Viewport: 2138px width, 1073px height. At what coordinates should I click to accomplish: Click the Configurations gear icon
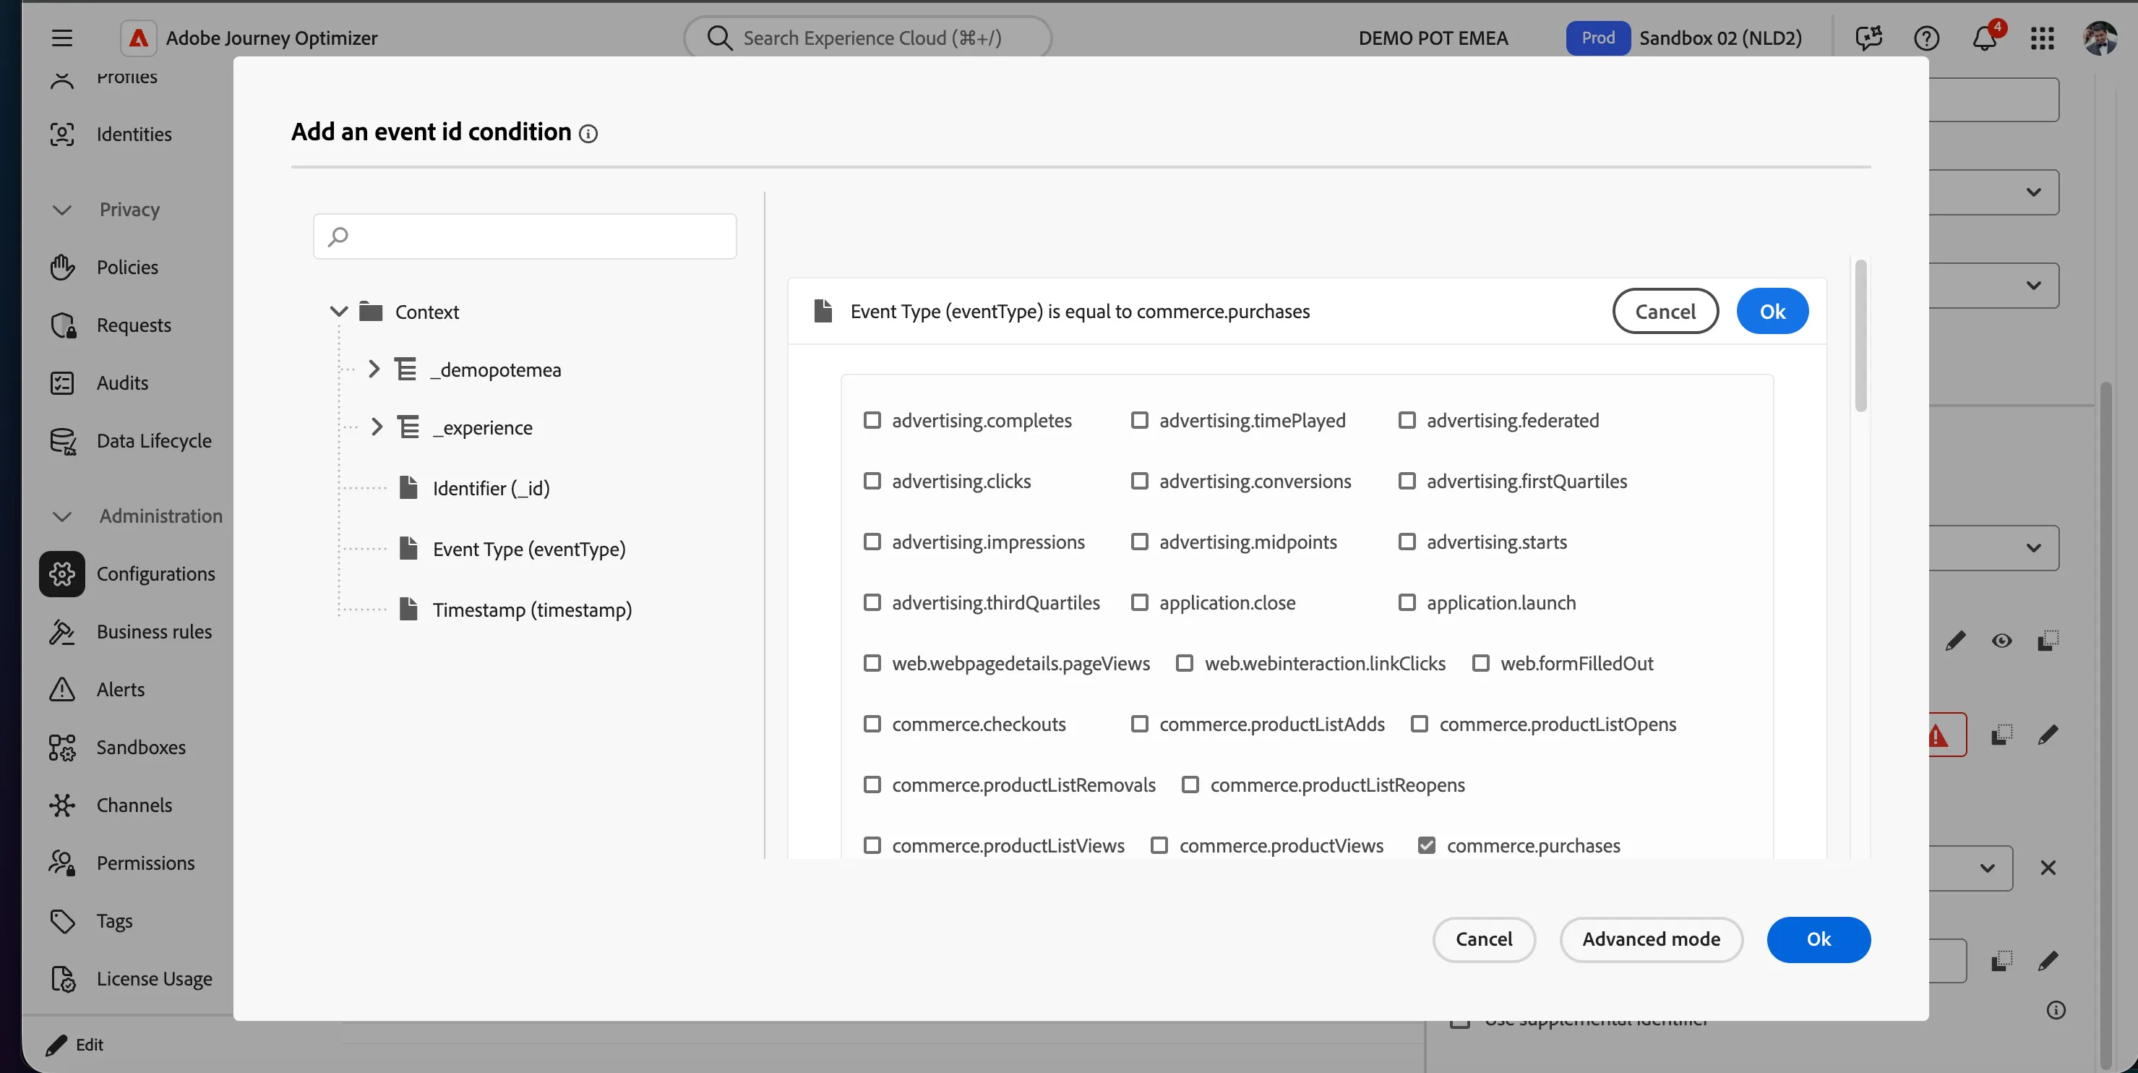62,574
